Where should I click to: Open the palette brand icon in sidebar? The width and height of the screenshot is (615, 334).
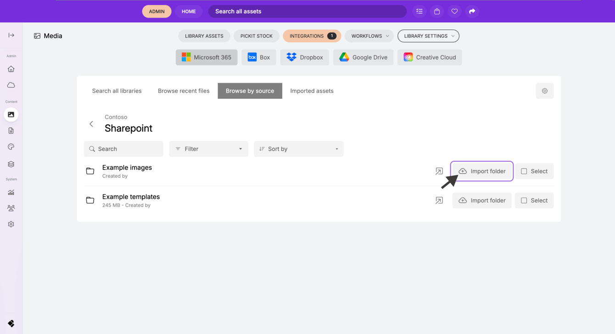click(11, 147)
